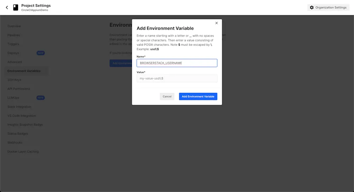Confirm with blue Add Environment Variable button

point(198,96)
